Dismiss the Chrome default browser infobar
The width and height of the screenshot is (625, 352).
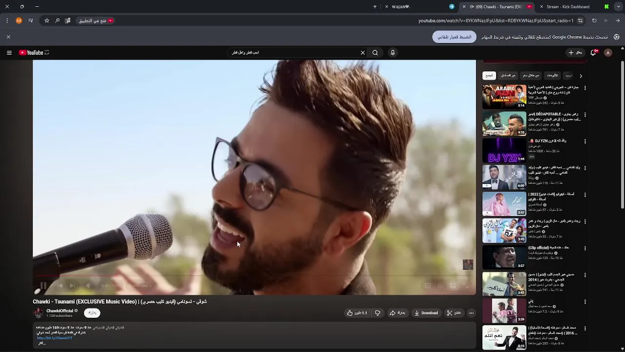click(x=8, y=37)
